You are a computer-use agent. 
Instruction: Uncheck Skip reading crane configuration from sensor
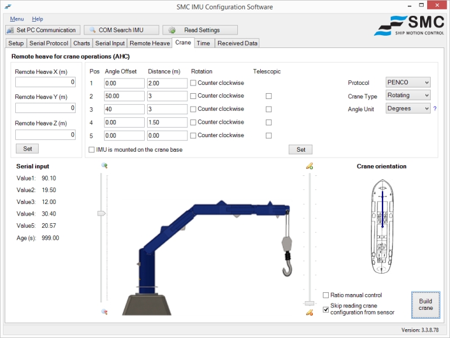[x=326, y=309]
